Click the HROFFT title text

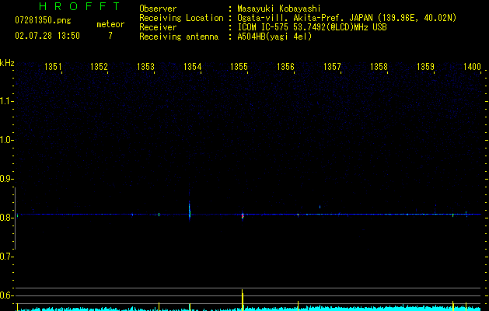tap(79, 6)
